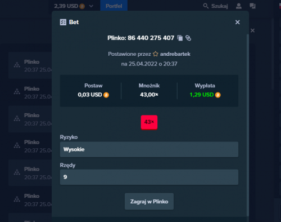Click Zagraj w Plinko button
281x222 pixels.
[149, 201]
